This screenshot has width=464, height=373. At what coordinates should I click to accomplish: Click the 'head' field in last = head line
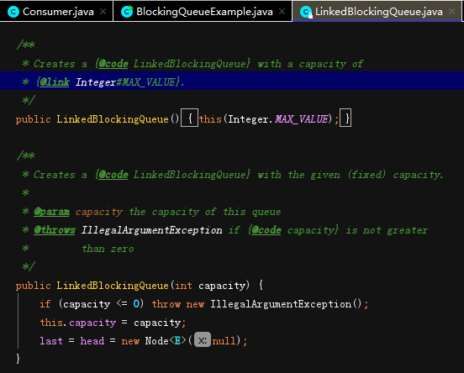click(x=92, y=341)
